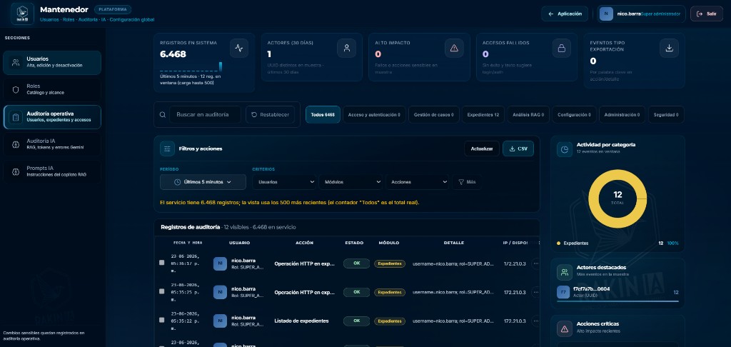
Task: Select the Análisis RAG 0 tab
Action: coord(528,115)
